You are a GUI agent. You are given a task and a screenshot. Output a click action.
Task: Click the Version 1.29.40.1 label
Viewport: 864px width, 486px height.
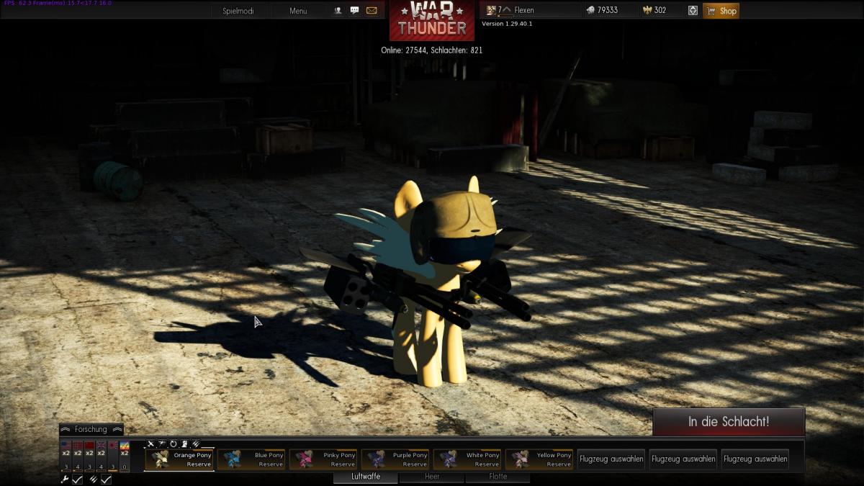pos(507,24)
